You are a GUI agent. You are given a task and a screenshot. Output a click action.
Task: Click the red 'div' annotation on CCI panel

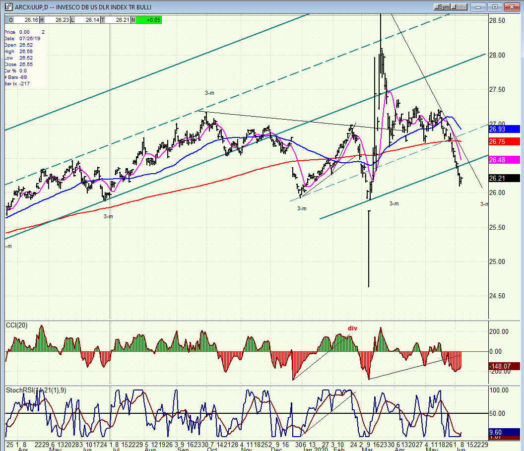pyautogui.click(x=352, y=328)
